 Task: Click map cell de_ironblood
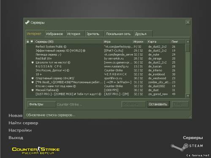157,74
